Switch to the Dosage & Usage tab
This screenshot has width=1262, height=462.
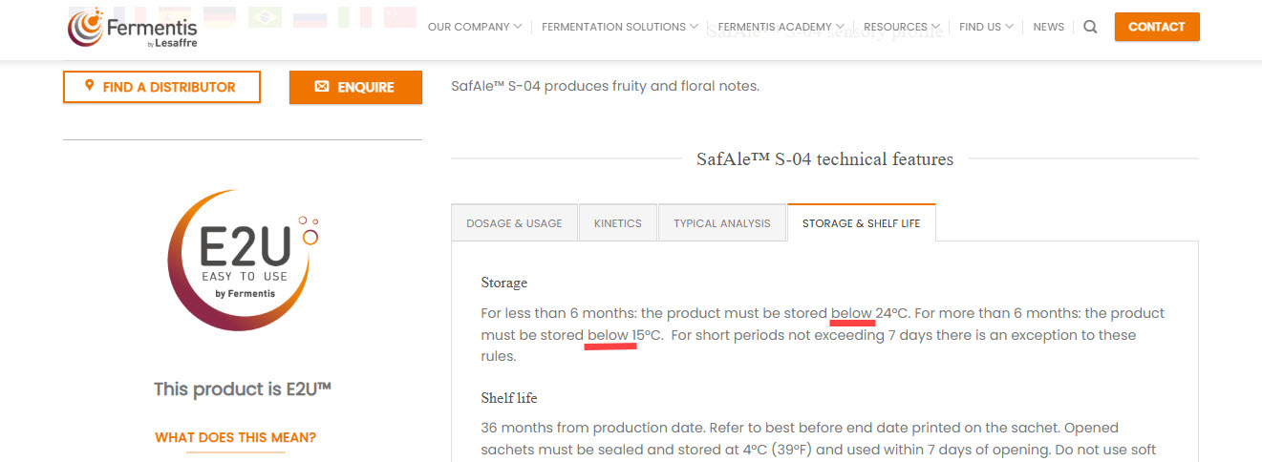pos(514,223)
